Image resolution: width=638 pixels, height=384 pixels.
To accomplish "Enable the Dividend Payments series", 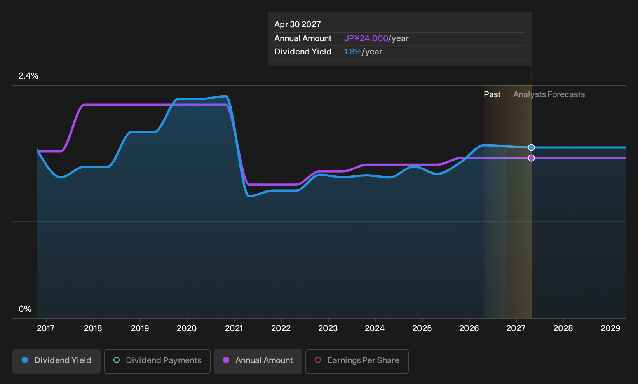I will coord(157,361).
